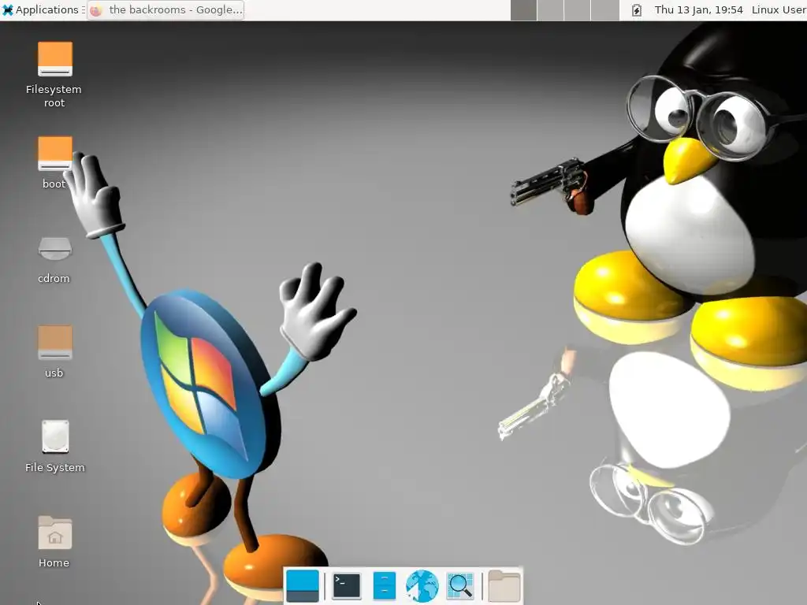The image size is (807, 605).
Task: Open the Home folder desktop icon
Action: pos(54,533)
